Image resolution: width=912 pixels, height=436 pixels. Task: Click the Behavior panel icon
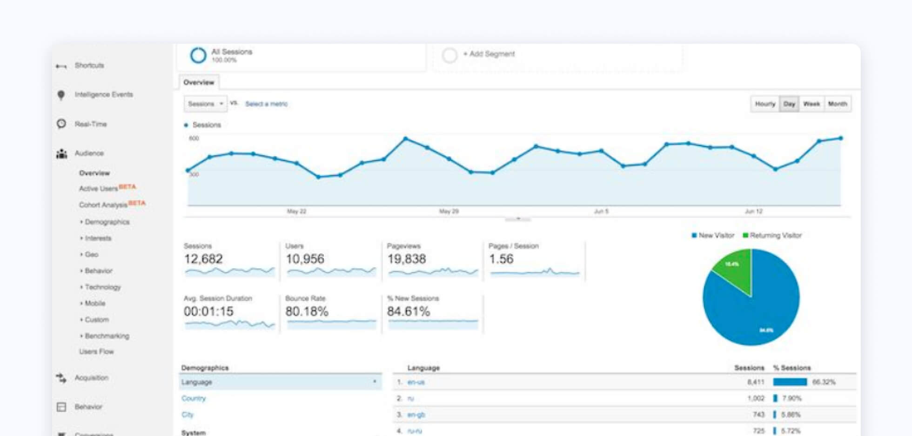tap(61, 407)
